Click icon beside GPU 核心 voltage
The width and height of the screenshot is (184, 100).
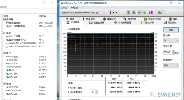[7, 74]
